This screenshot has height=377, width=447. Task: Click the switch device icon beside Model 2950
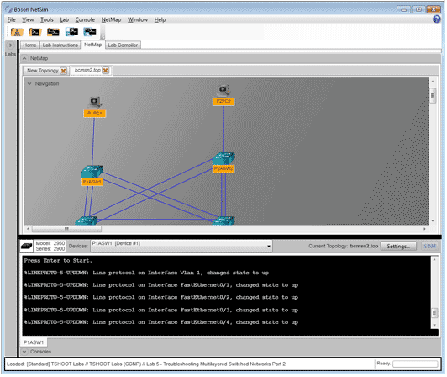(27, 246)
